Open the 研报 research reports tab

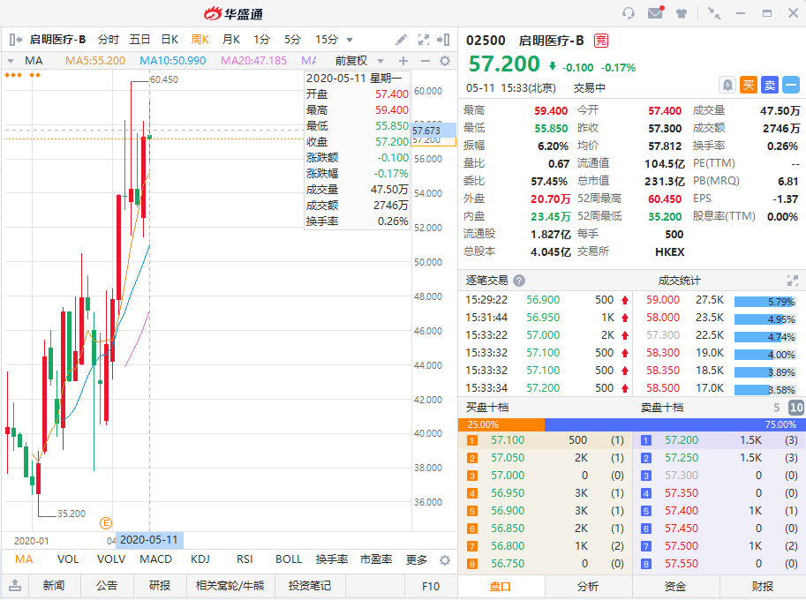[160, 586]
